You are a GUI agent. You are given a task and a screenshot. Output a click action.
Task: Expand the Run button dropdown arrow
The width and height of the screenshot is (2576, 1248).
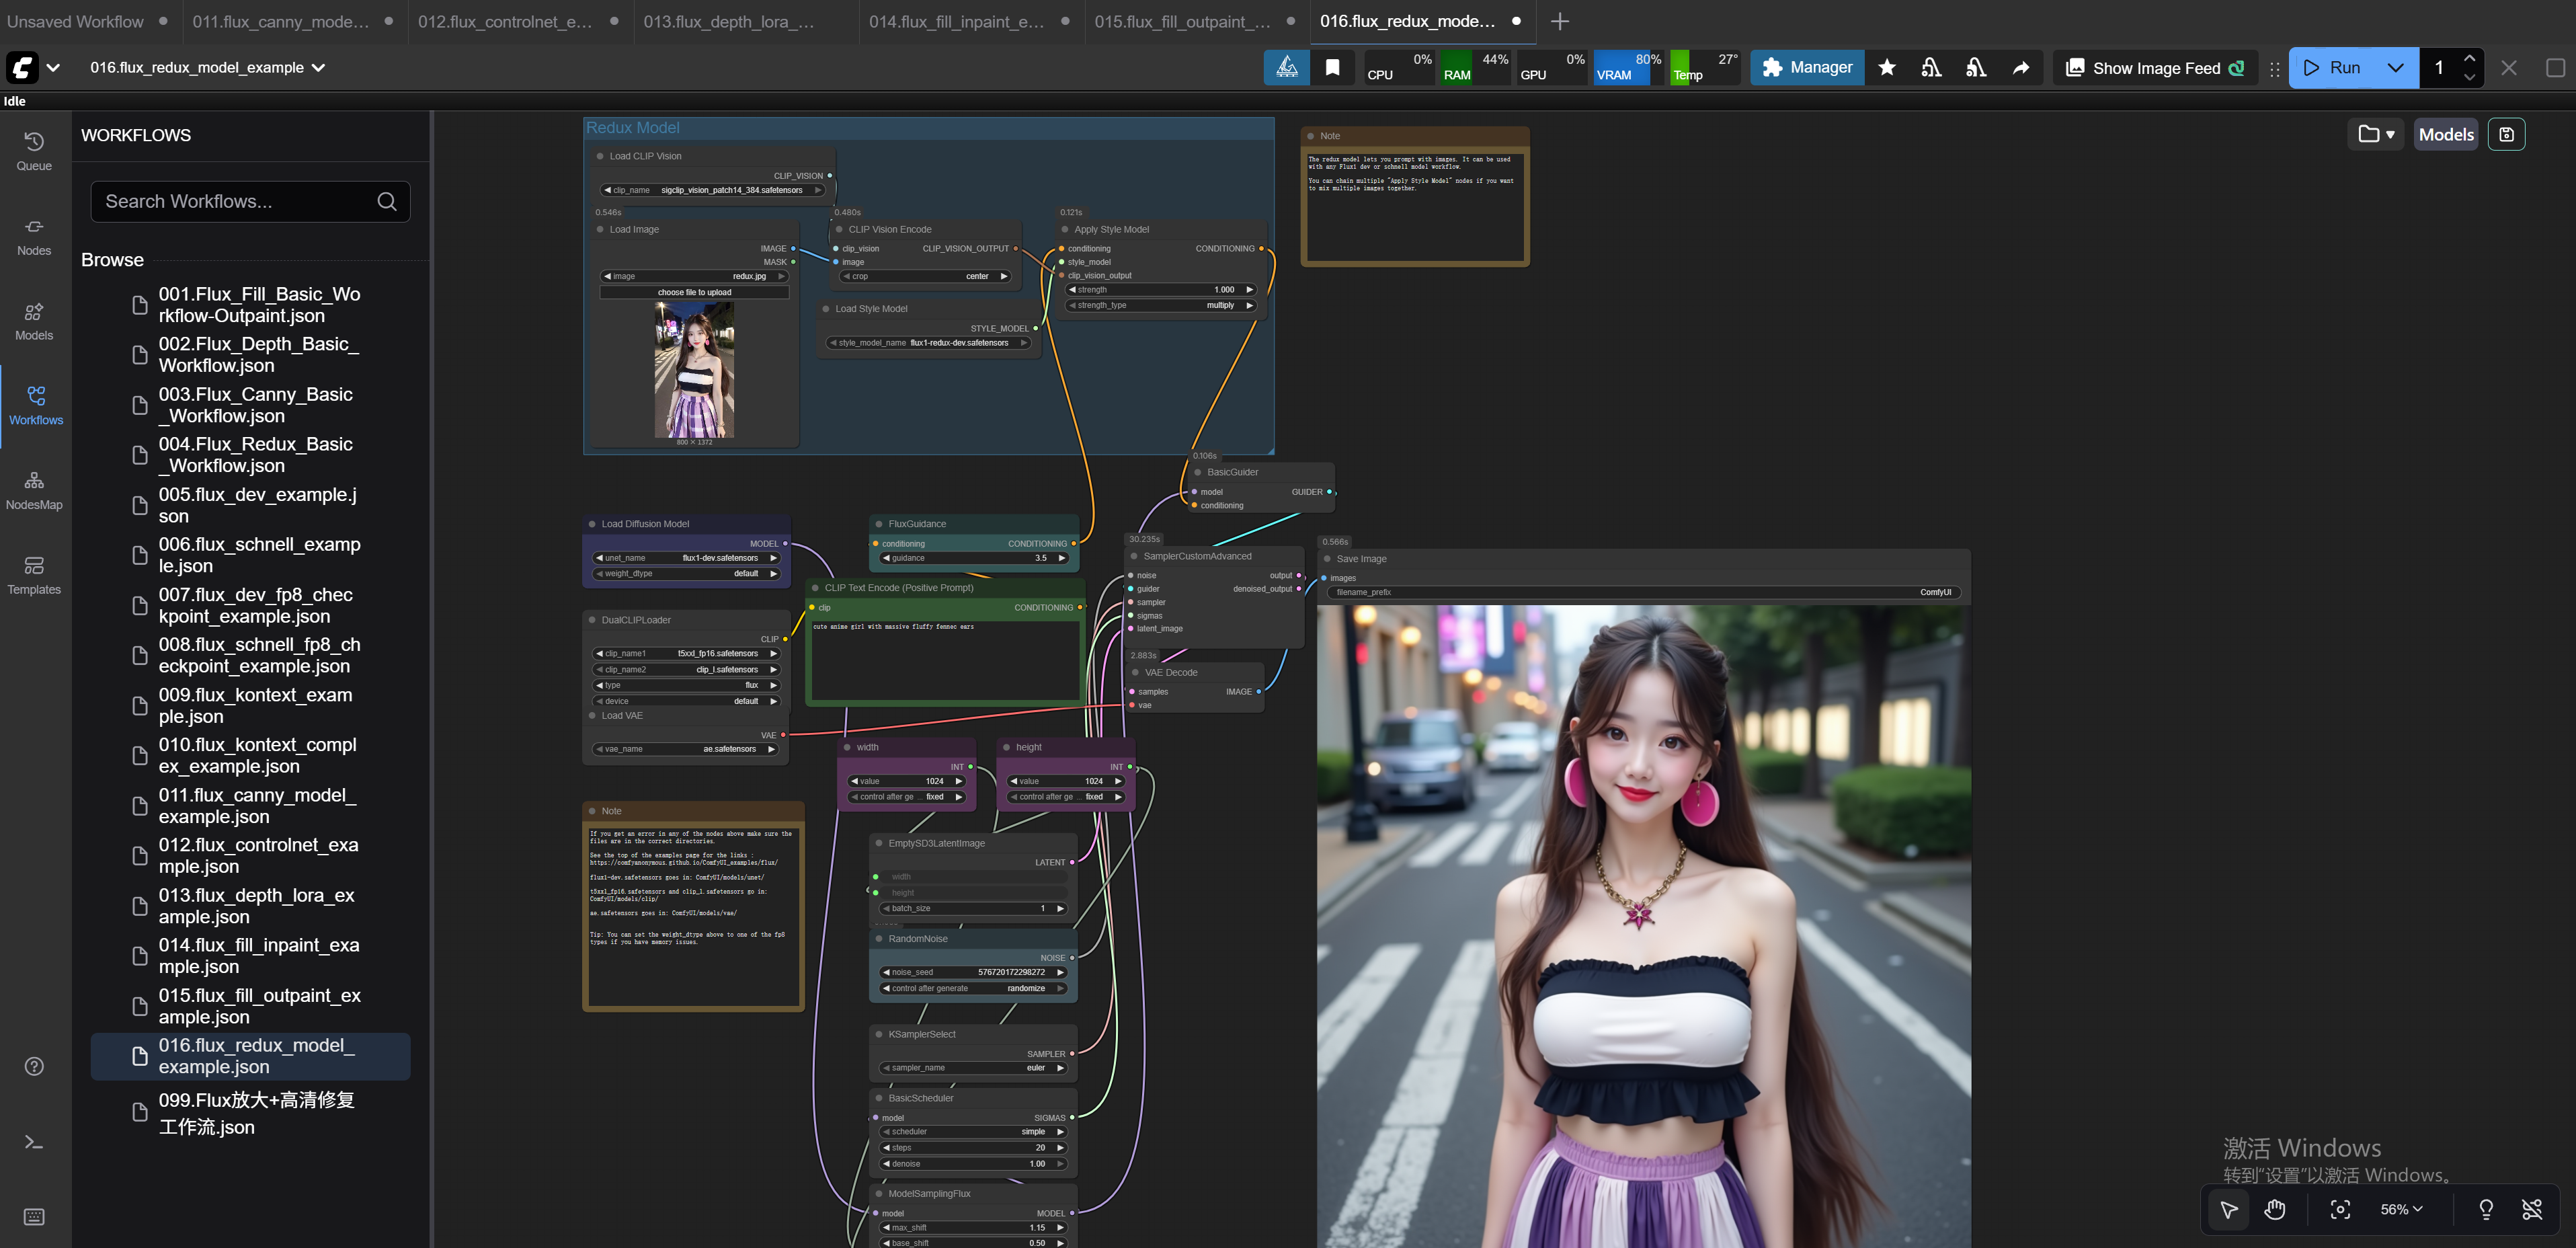(x=2395, y=68)
